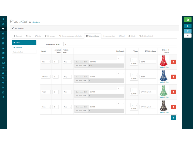Switch to the Teknisk data tab

point(50,36)
